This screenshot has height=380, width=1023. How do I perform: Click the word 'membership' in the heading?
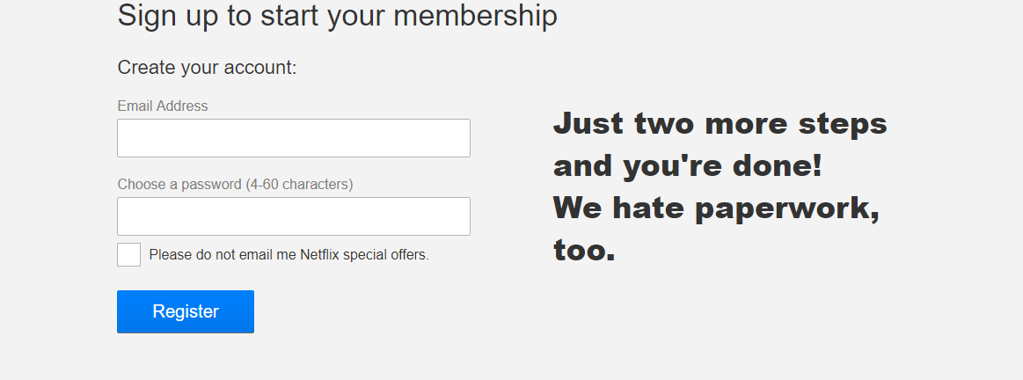tap(476, 16)
